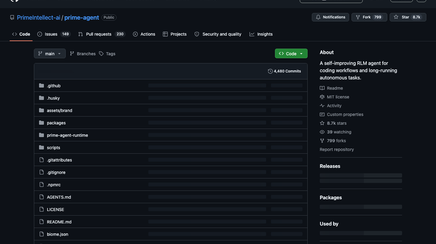436x244 pixels.
Task: Switch to the Code tab
Action: tap(21, 34)
